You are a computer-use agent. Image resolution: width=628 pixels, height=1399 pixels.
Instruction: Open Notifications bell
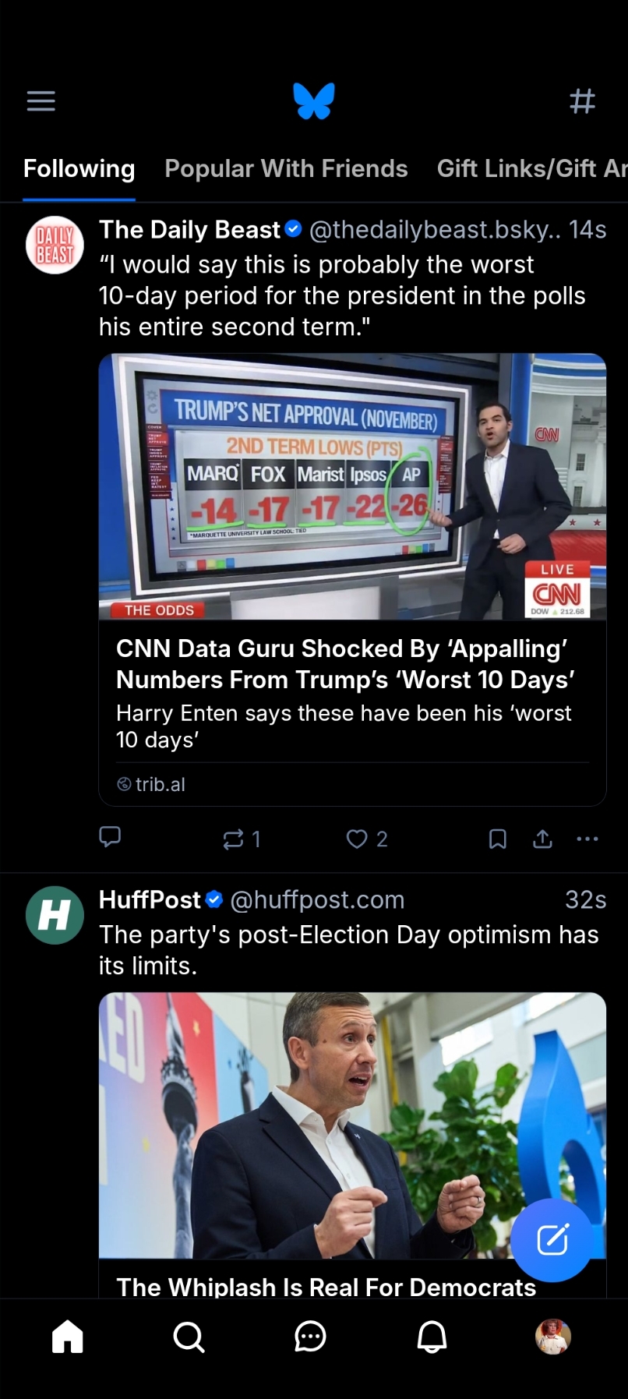[x=432, y=1337]
